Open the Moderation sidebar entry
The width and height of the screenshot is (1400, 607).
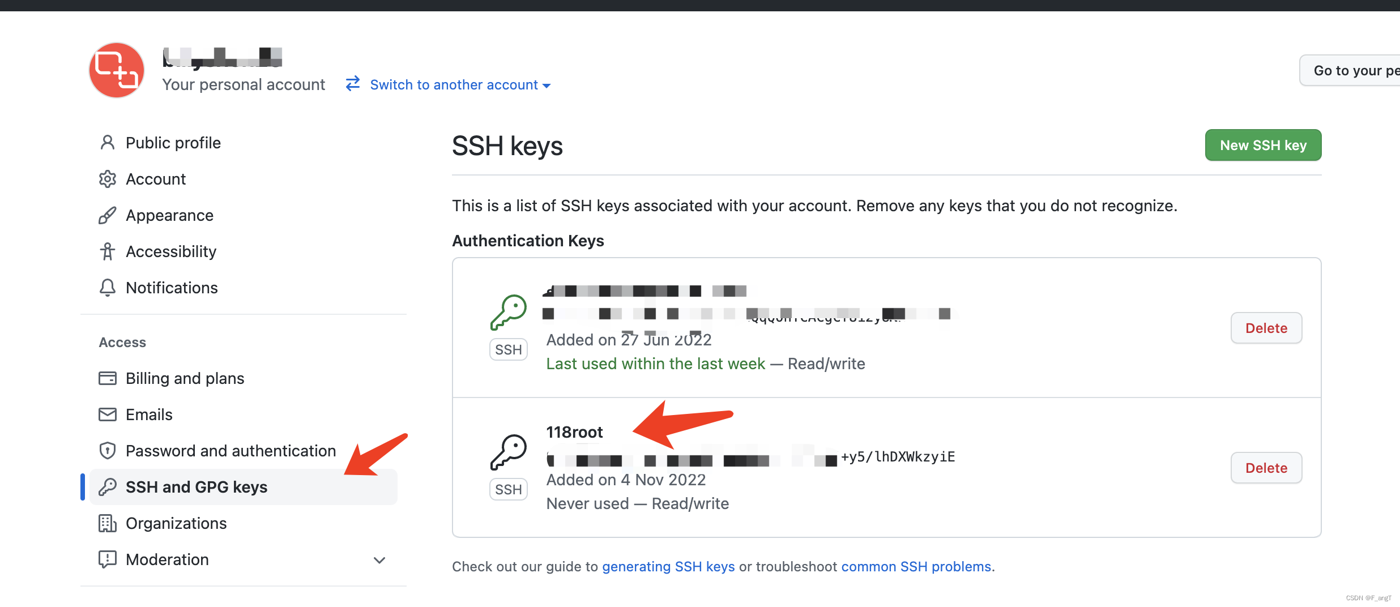point(167,559)
